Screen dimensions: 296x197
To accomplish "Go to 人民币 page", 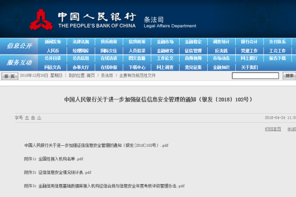I will (x=53, y=51).
